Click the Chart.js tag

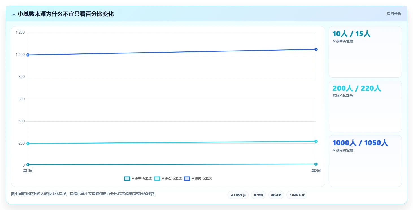(x=238, y=195)
